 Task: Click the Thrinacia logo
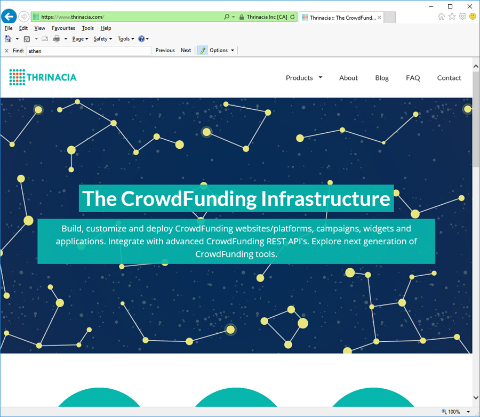click(x=43, y=77)
